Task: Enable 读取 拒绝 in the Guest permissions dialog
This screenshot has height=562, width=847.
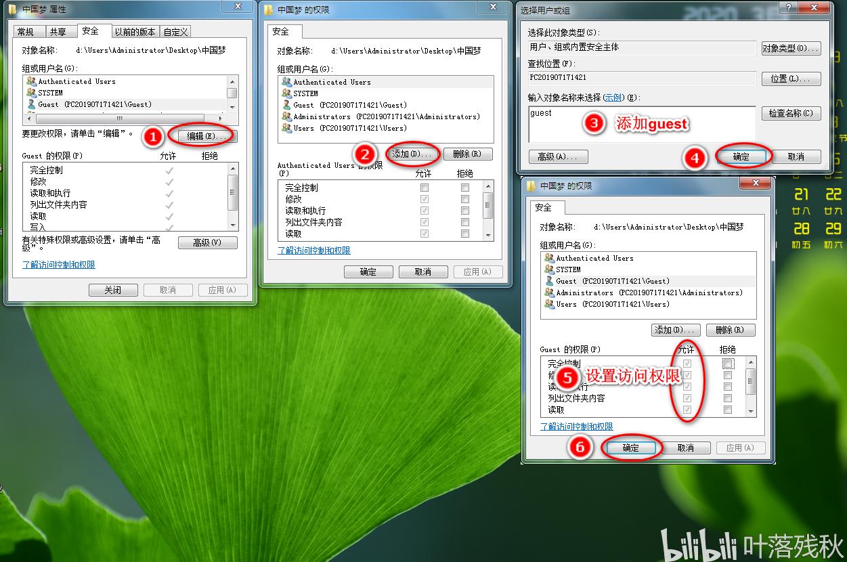Action: point(728,410)
